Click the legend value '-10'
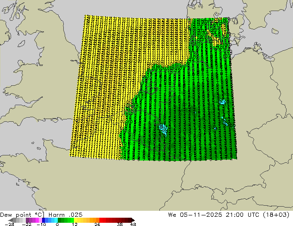 pyautogui.click(x=41, y=224)
